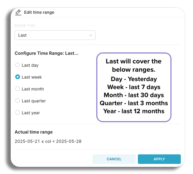Click the APPLY button
The width and height of the screenshot is (193, 174).
coord(159,159)
